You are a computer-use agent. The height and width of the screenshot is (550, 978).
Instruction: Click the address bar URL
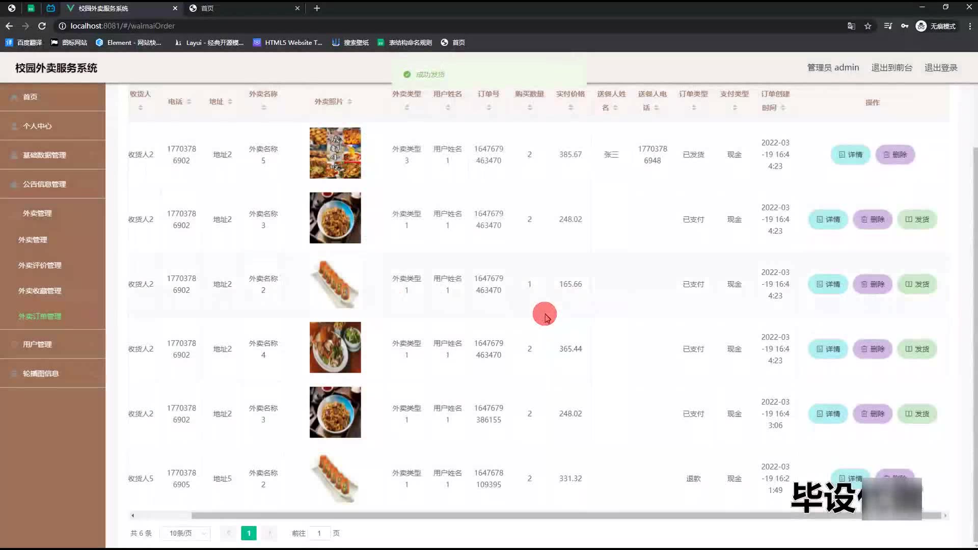tap(123, 26)
